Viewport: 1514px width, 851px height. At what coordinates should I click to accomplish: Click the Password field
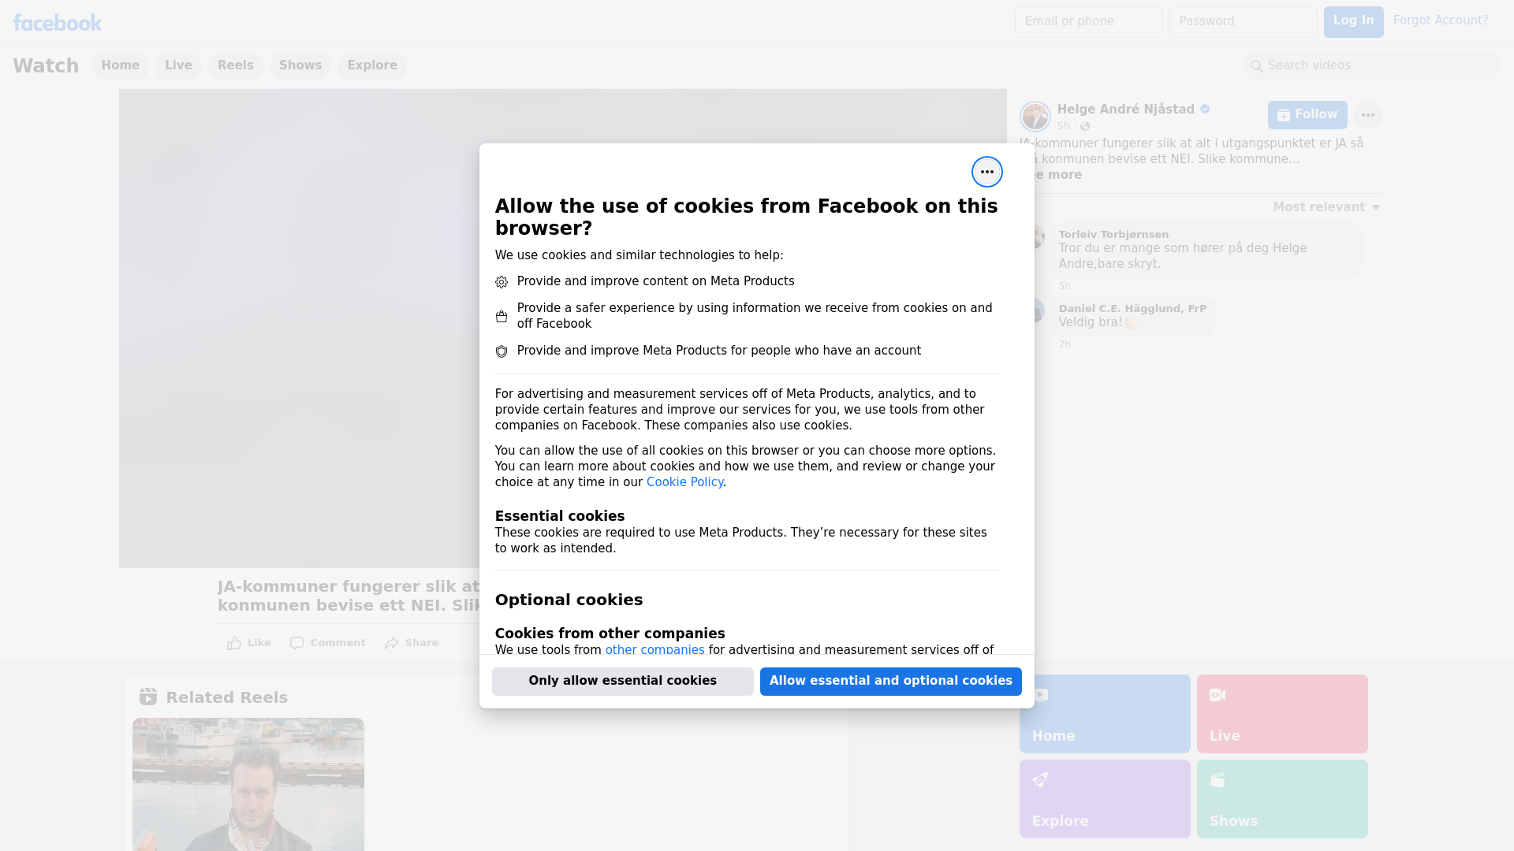(x=1243, y=21)
